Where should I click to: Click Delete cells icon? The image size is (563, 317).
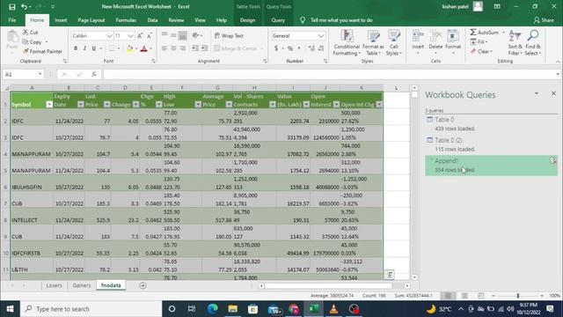435,36
